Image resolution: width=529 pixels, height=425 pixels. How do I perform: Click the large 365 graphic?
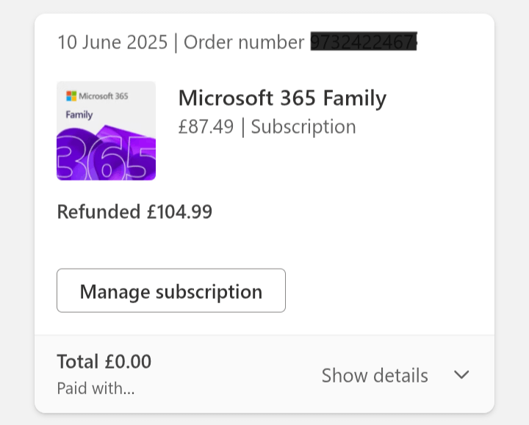click(x=106, y=160)
